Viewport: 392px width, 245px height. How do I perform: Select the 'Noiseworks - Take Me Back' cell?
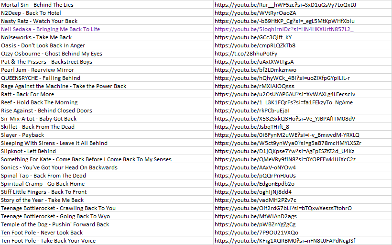click(107, 37)
